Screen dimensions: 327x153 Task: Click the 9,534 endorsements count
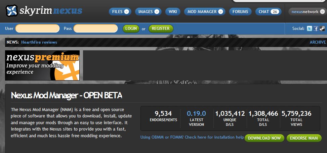(163, 113)
